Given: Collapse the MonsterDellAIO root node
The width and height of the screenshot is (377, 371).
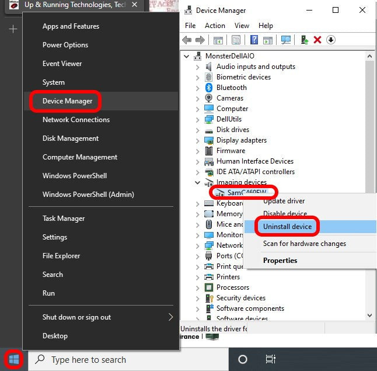Looking at the screenshot, I should pos(187,56).
